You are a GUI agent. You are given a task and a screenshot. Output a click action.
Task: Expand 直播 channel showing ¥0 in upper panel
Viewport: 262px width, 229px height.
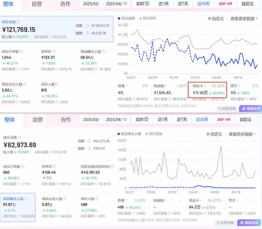123,86
